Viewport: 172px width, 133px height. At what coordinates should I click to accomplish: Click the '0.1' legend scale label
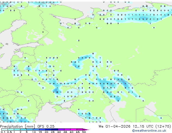point(3,132)
